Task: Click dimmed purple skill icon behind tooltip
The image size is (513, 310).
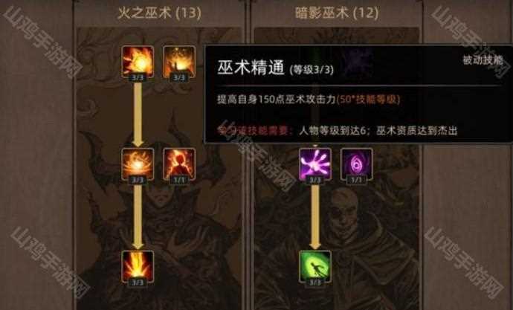Action: pos(358,60)
